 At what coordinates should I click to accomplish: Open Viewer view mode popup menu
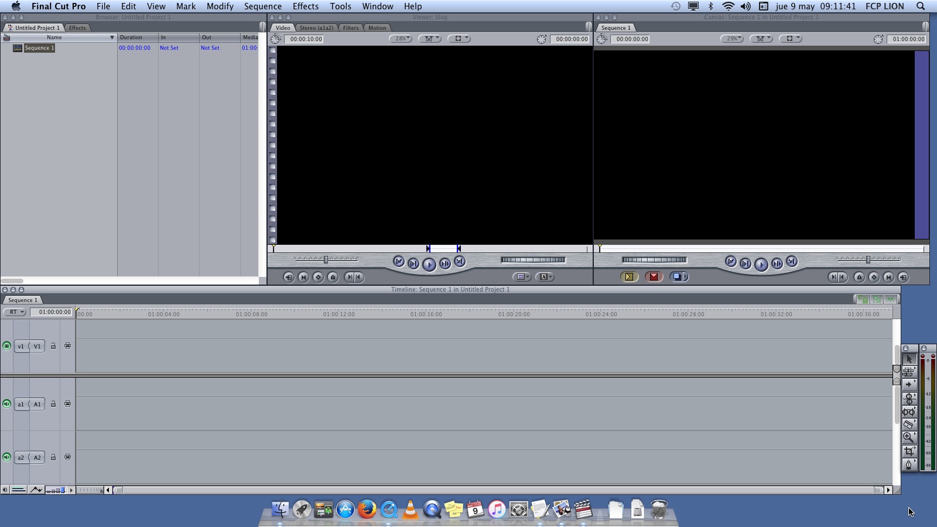(459, 39)
